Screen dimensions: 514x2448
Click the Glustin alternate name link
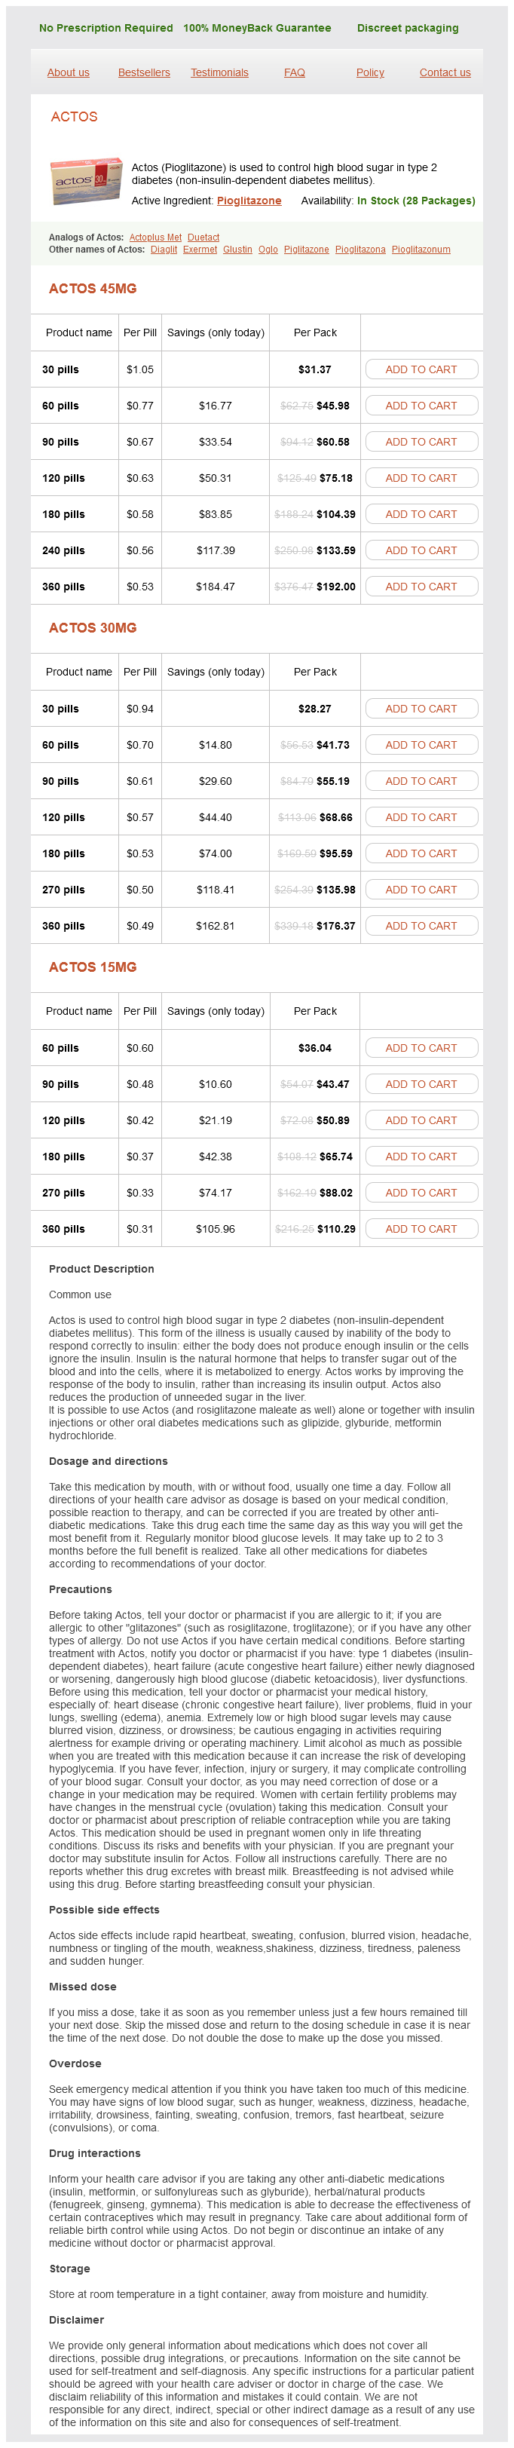pos(237,250)
